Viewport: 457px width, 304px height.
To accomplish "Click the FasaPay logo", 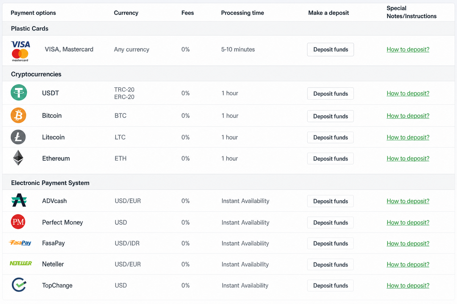I will [x=20, y=243].
